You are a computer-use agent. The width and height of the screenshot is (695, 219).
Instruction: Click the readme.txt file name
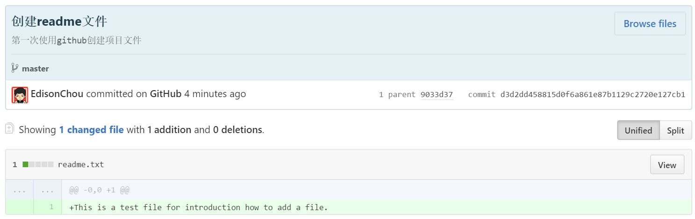(x=81, y=164)
